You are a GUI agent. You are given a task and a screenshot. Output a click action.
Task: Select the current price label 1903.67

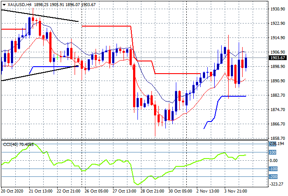[278, 58]
